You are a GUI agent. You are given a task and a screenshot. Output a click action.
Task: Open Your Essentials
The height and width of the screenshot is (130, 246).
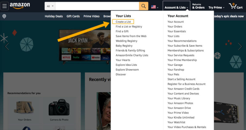(177, 31)
